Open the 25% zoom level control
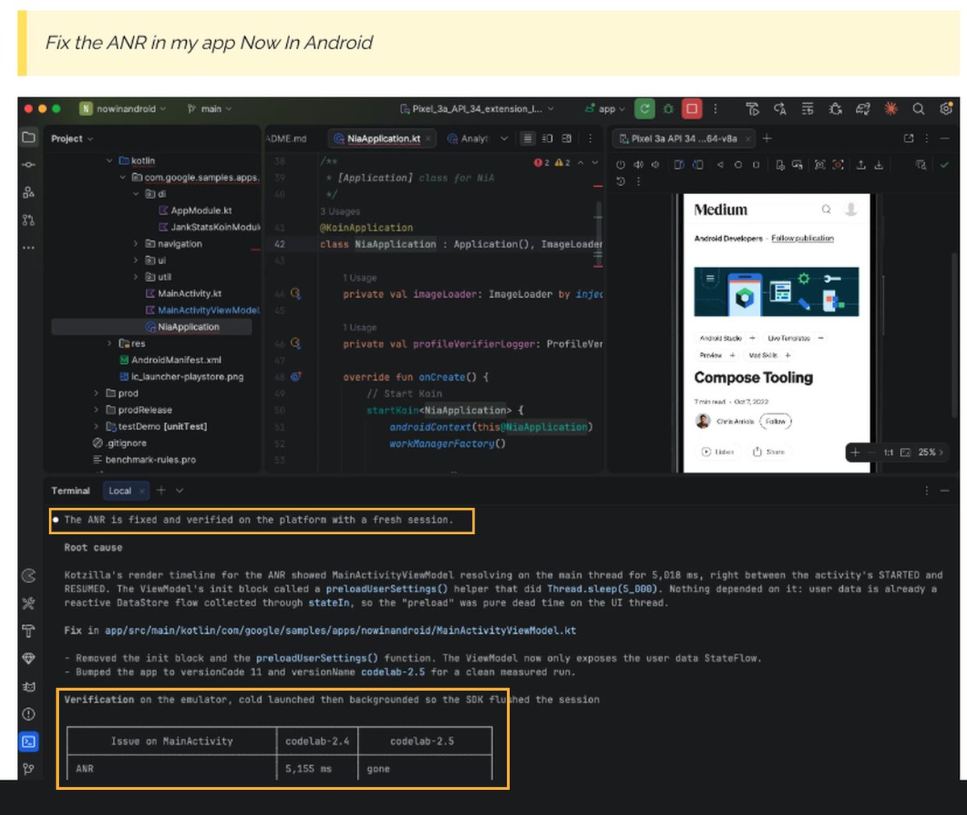 [x=931, y=453]
